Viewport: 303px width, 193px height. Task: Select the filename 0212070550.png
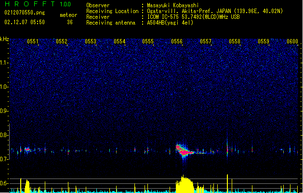(x=25, y=13)
